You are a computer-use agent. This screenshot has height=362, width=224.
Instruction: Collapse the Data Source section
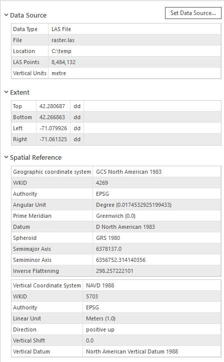(6, 15)
